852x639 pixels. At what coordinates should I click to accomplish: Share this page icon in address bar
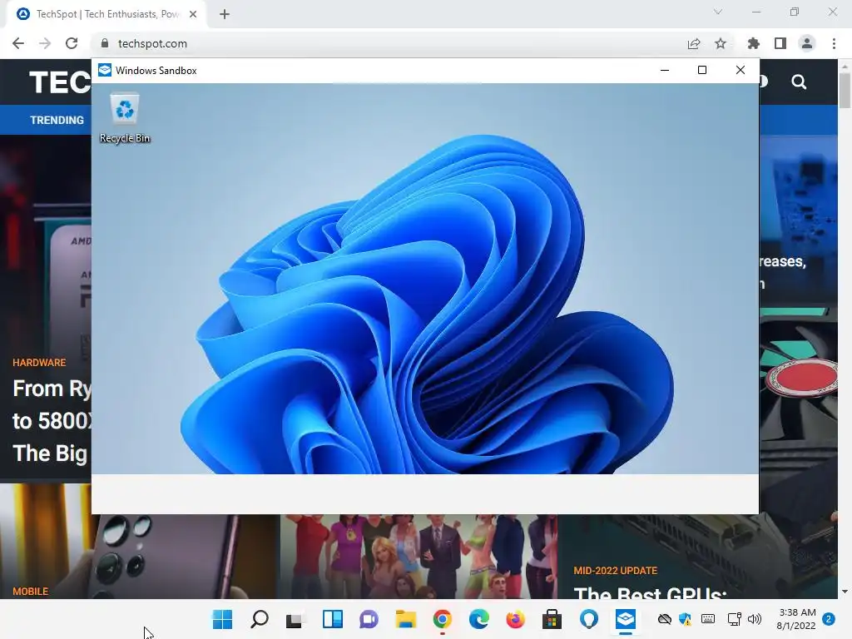tap(694, 43)
